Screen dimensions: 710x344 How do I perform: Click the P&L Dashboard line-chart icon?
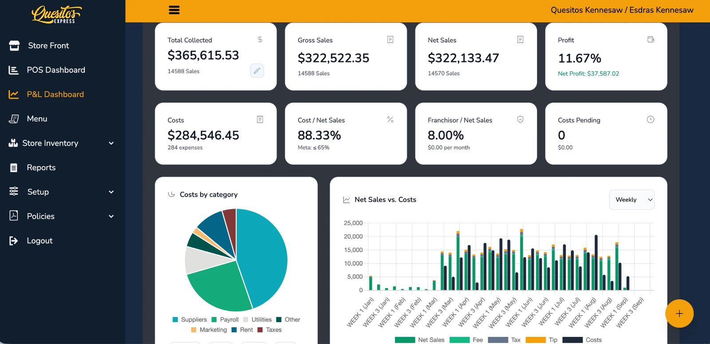(x=14, y=94)
